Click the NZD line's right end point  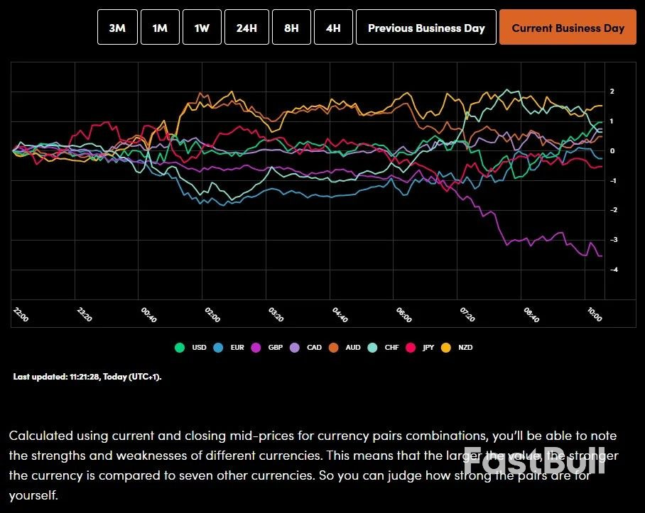point(602,106)
